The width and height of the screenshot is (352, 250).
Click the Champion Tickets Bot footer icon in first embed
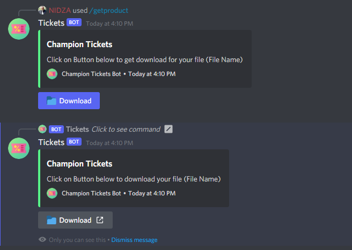tap(52, 74)
